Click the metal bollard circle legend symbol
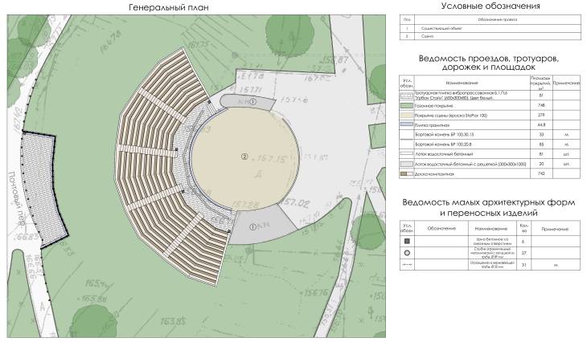Viewport: 587px width, 342px height. (408, 251)
